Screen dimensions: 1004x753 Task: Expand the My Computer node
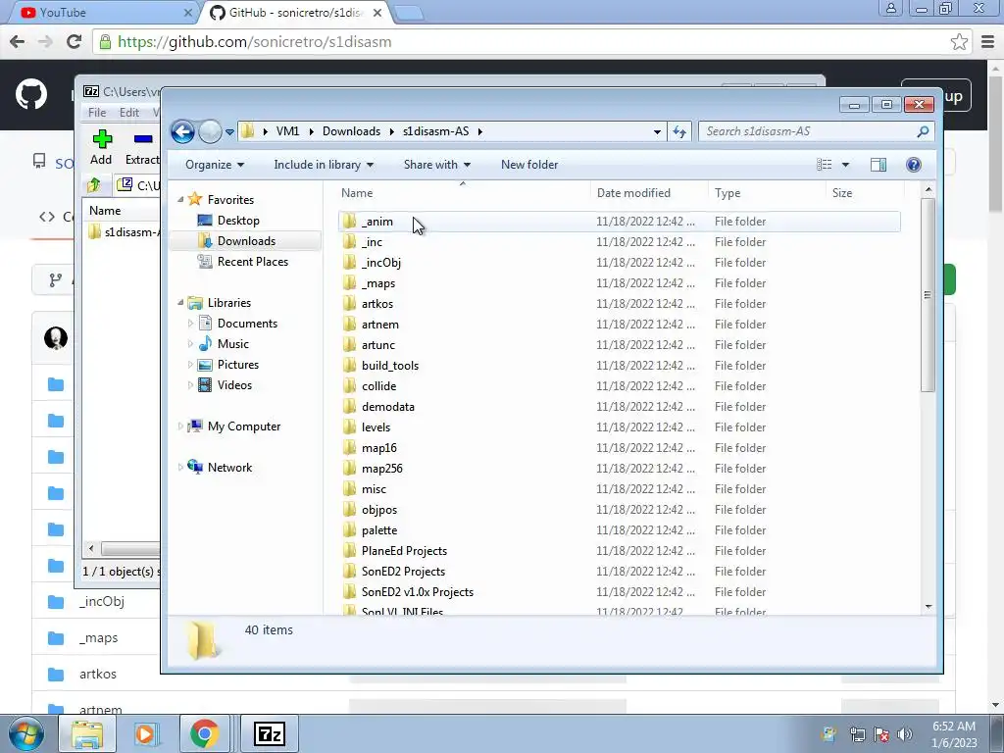pyautogui.click(x=180, y=427)
